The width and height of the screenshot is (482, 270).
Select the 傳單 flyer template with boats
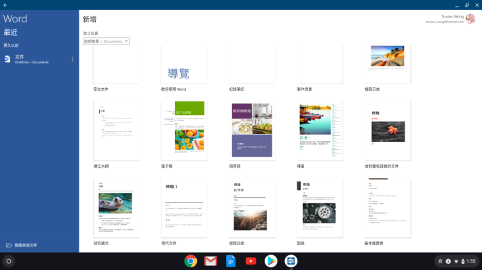click(x=320, y=131)
